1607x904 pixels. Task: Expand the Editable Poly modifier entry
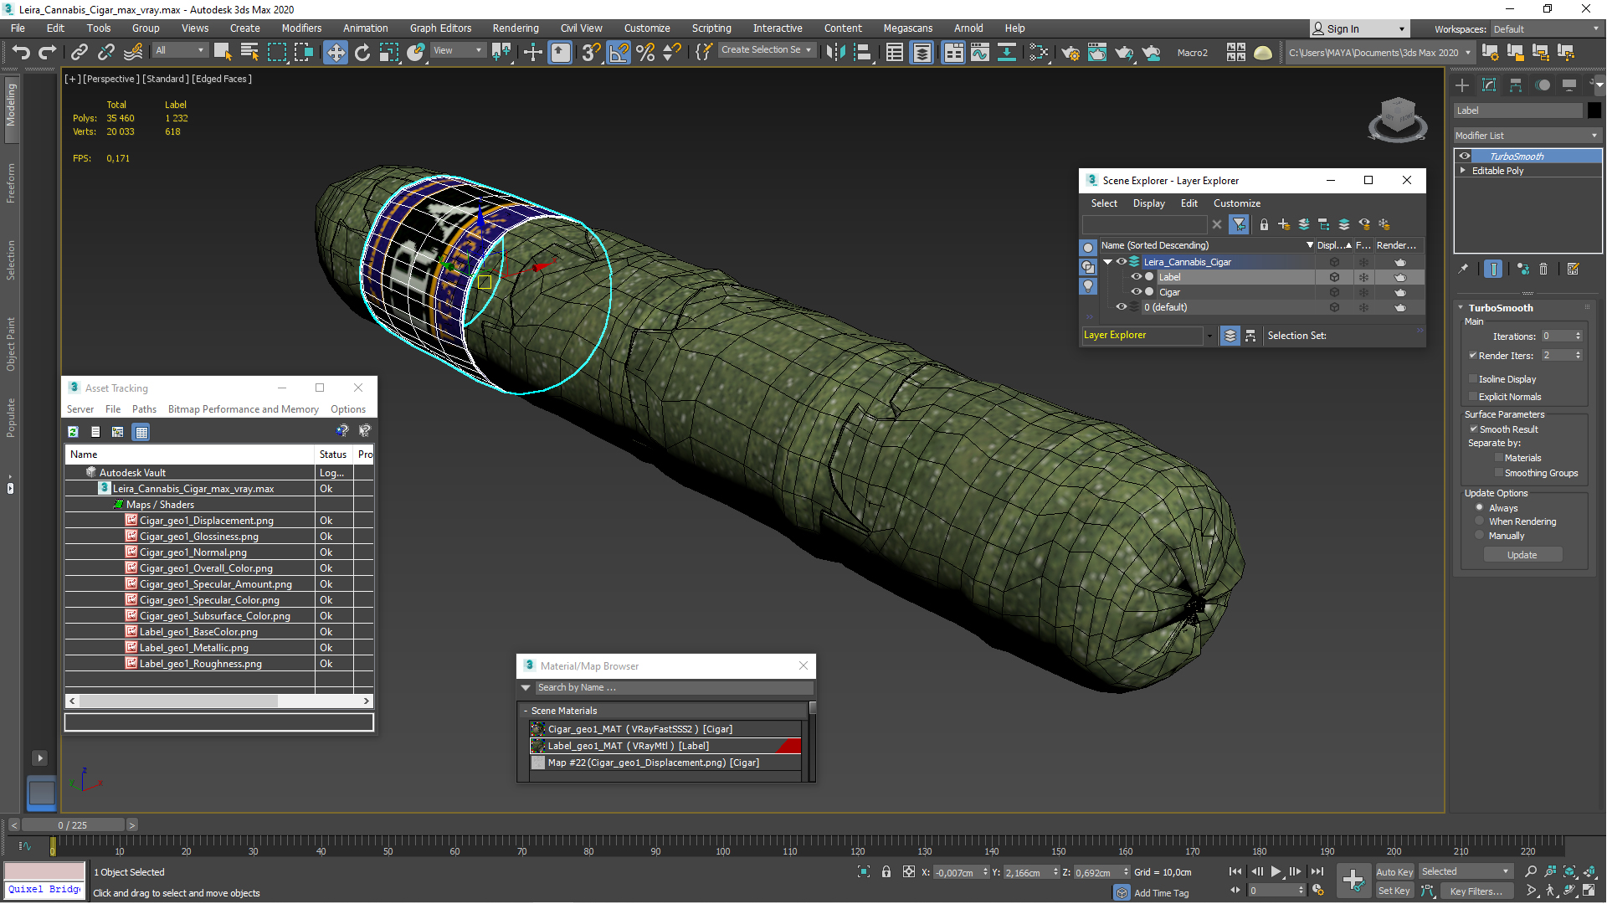point(1463,170)
